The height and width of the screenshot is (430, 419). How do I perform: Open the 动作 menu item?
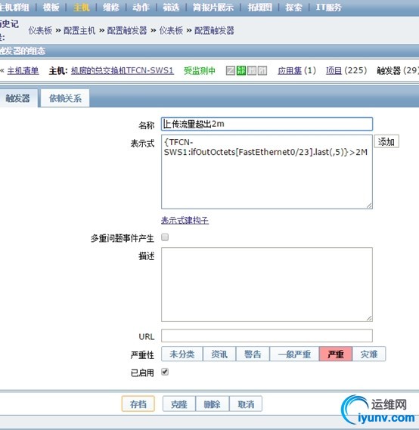pos(141,8)
